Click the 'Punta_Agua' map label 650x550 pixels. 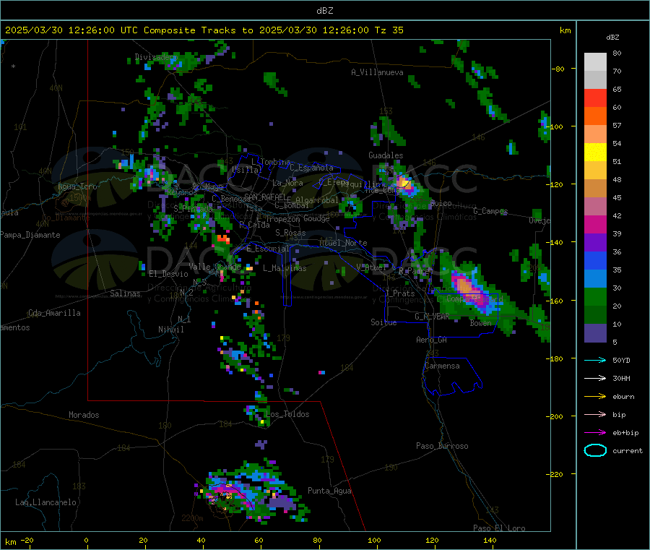[x=329, y=491]
